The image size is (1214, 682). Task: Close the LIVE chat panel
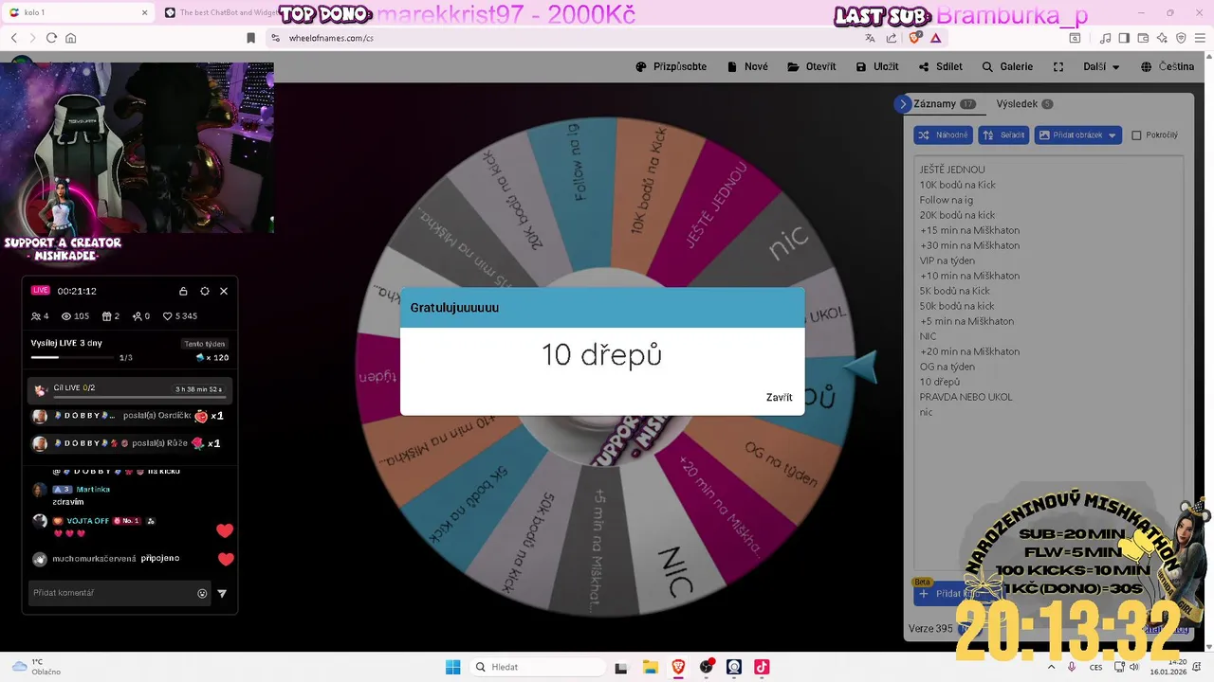(x=224, y=291)
